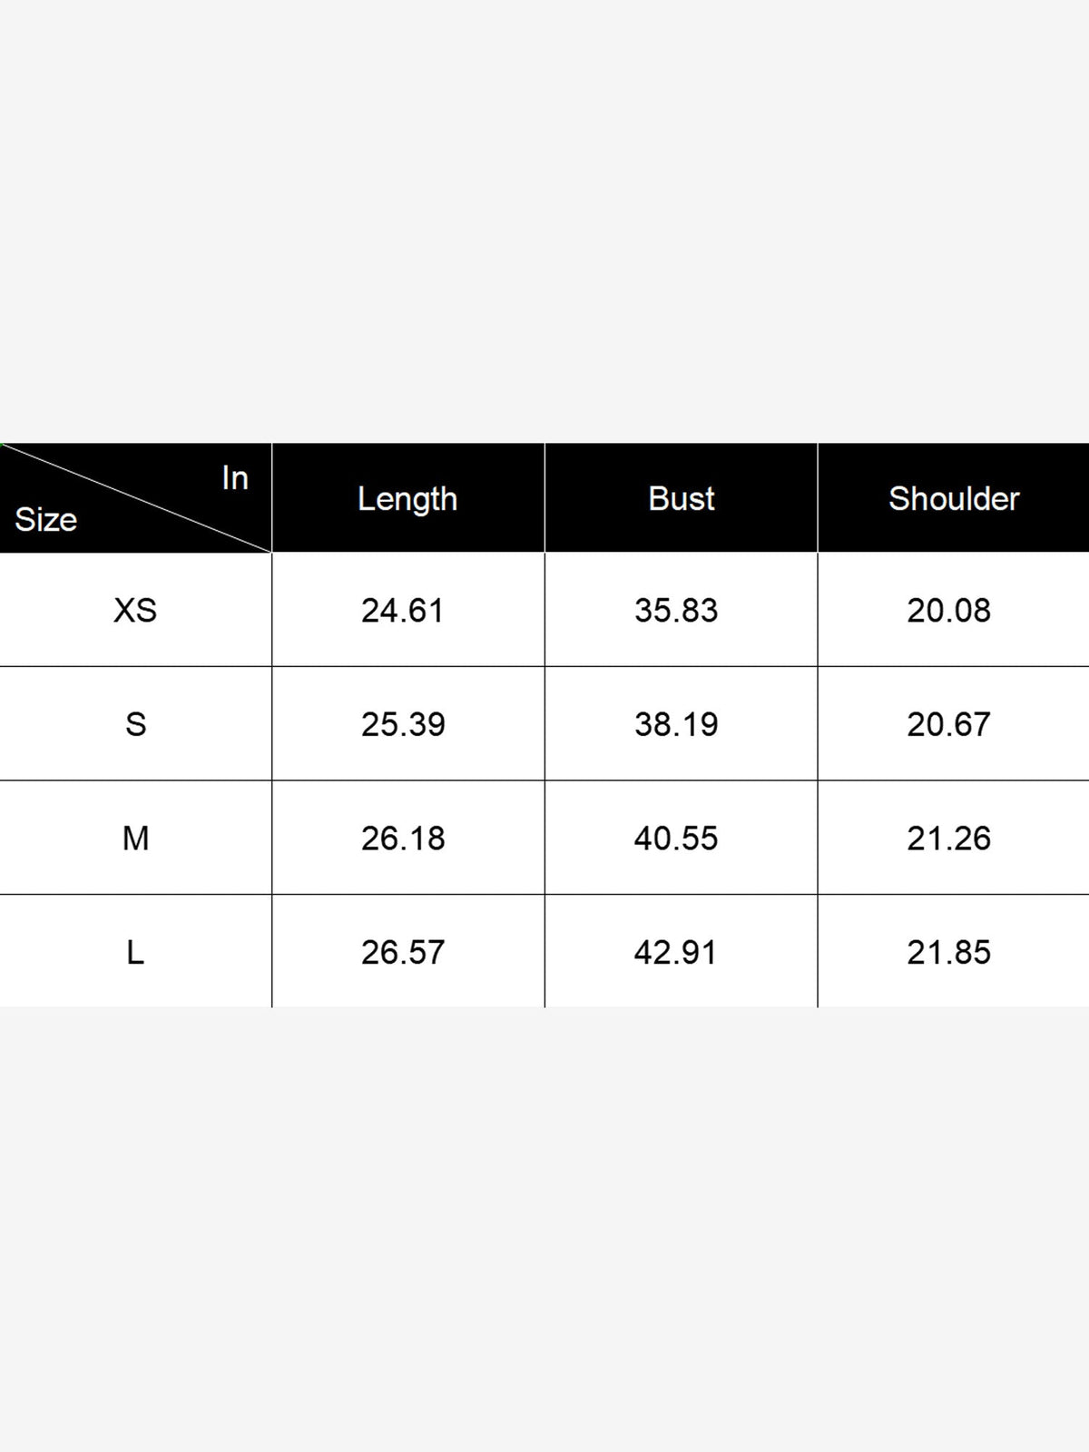Viewport: 1089px width, 1452px height.
Task: Click the L shoulder value 21.85
Action: [x=948, y=953]
